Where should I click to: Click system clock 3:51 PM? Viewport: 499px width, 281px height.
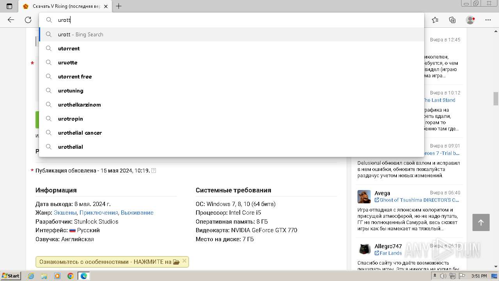[479, 276]
